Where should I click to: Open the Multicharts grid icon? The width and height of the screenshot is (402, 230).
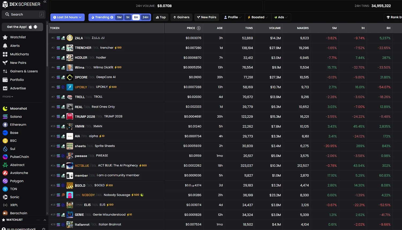[5, 54]
